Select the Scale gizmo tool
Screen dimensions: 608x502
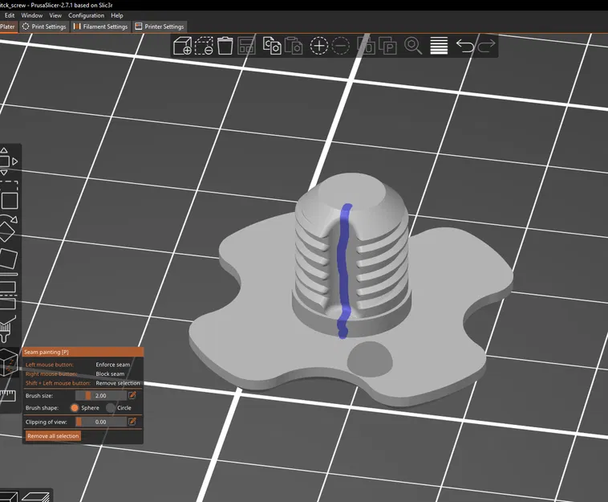pos(9,196)
